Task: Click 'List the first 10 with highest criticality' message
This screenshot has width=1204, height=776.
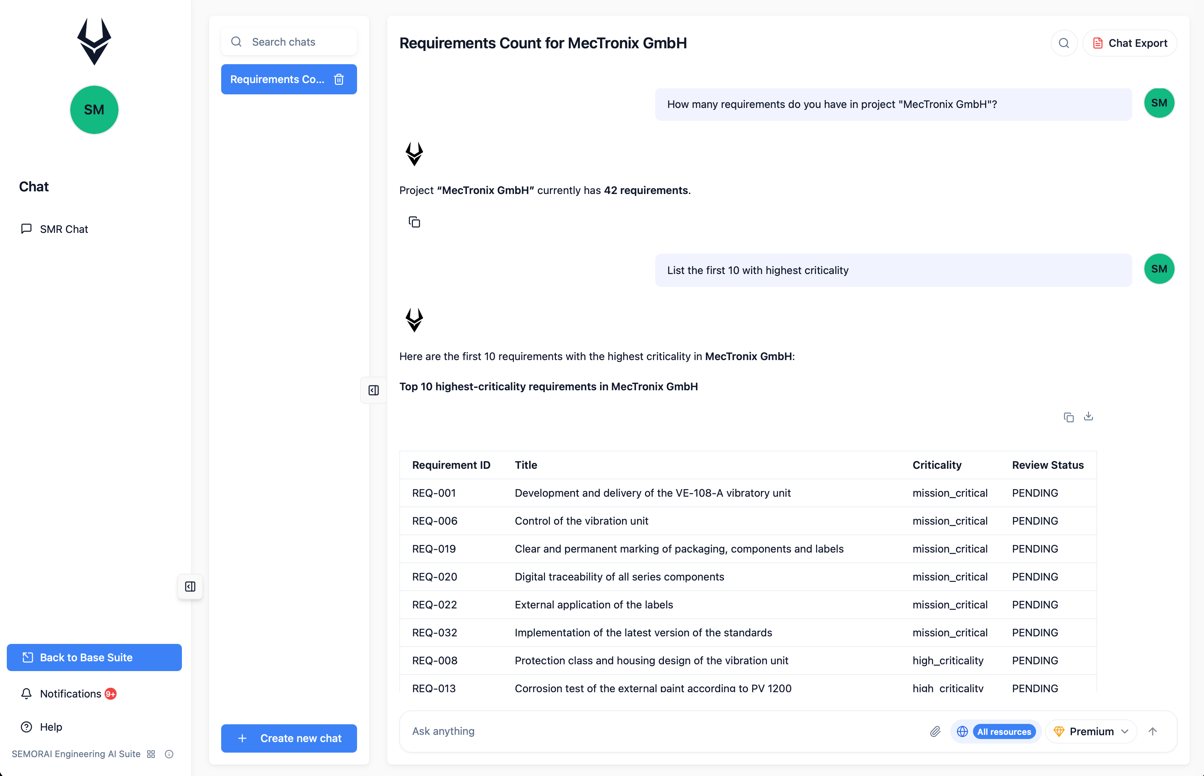Action: pos(893,270)
